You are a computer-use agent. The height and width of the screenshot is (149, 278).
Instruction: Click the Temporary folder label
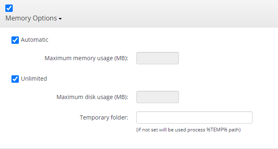104,117
